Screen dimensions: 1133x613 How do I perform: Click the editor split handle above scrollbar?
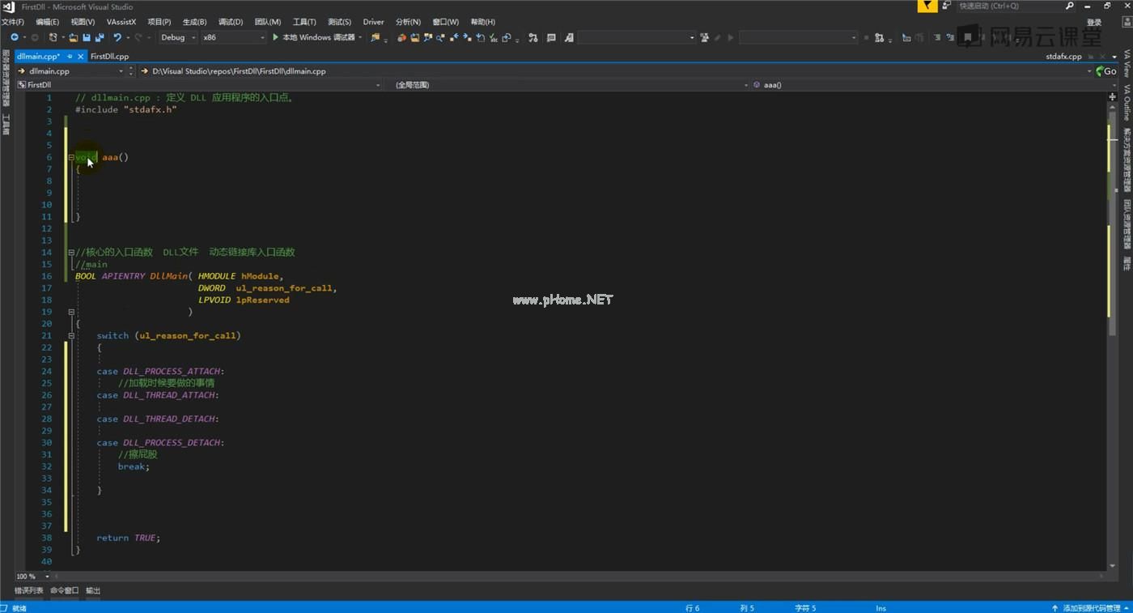pos(1112,97)
